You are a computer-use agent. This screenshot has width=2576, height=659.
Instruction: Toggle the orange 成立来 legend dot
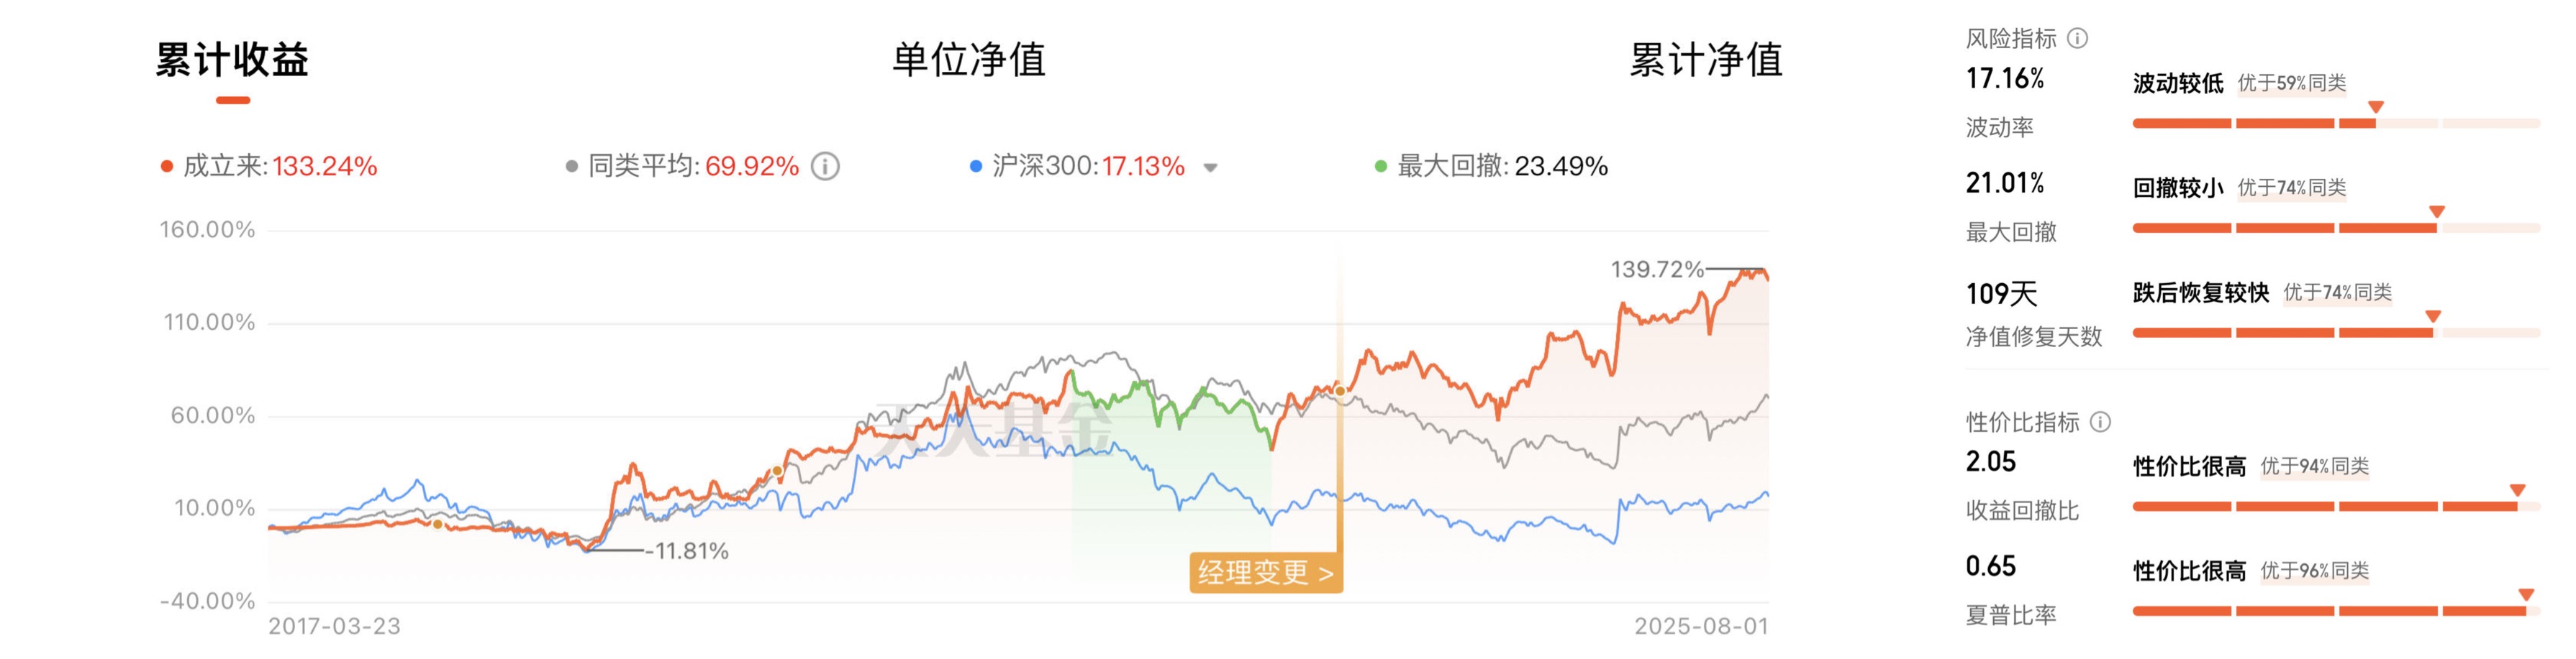(167, 167)
